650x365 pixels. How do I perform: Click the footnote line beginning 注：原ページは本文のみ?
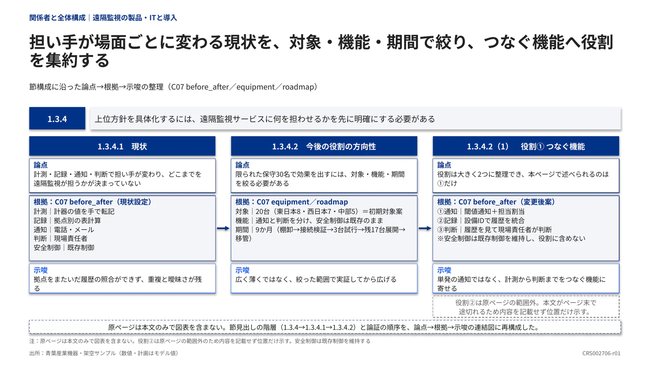click(200, 341)
